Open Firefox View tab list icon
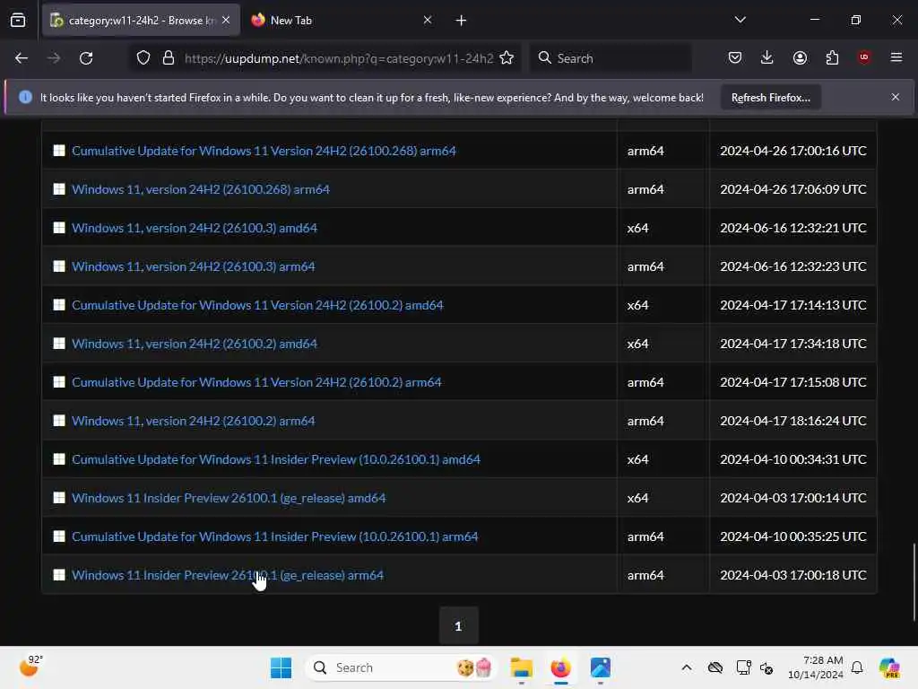918x689 pixels. click(x=18, y=21)
